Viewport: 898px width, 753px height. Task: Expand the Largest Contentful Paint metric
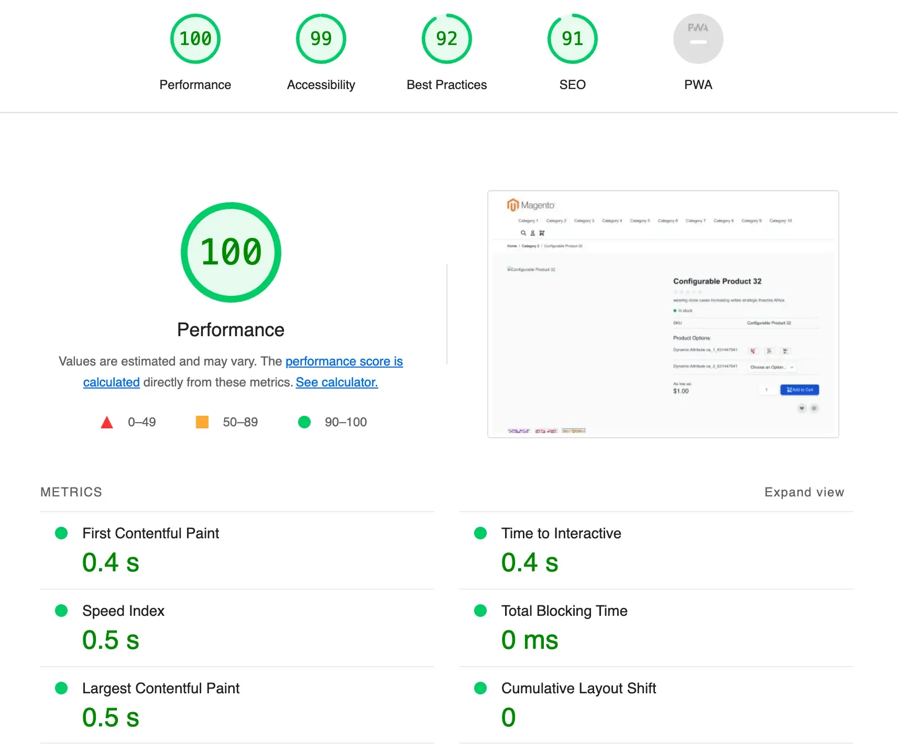click(161, 688)
